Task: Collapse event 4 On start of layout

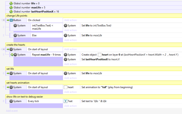Action: pyautogui.click(x=4, y=49)
